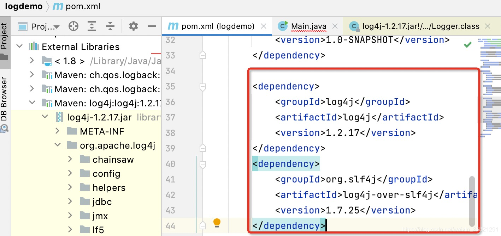The width and height of the screenshot is (501, 236).
Task: Expand the META-INF folder
Action: pos(58,131)
